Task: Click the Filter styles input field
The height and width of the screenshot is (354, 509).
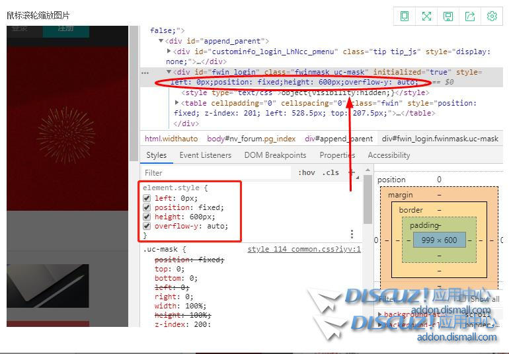Action: 216,172
